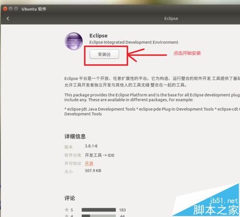Click the 版本 label
Viewport: 240px width, 217px height.
click(69, 147)
